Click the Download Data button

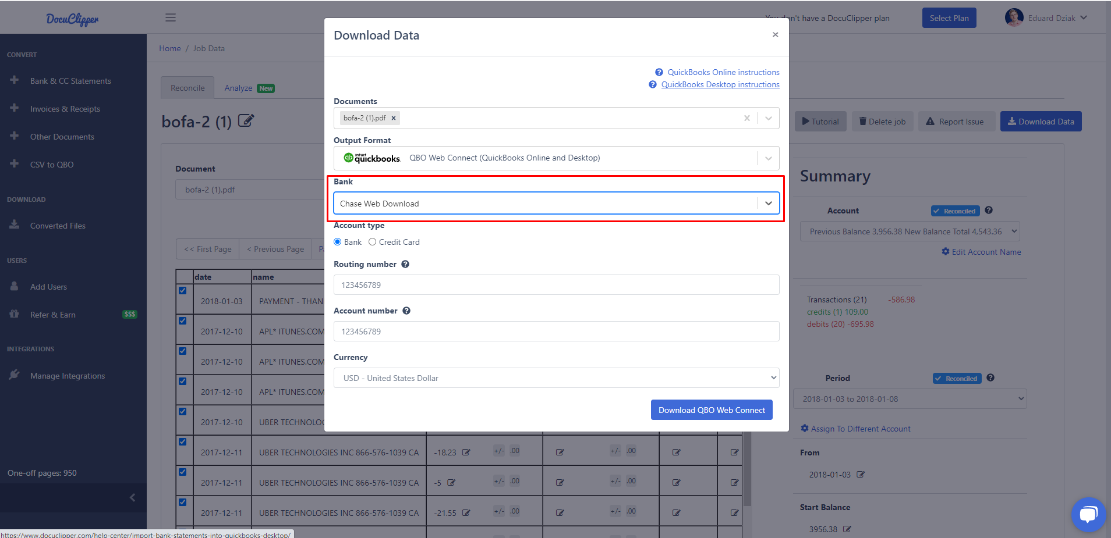coord(1041,122)
